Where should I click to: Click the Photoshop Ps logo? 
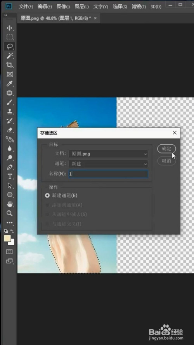click(9, 6)
